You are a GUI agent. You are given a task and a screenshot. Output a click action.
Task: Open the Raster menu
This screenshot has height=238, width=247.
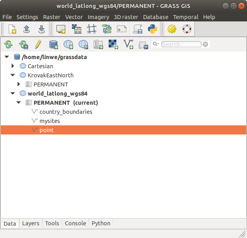pos(51,17)
